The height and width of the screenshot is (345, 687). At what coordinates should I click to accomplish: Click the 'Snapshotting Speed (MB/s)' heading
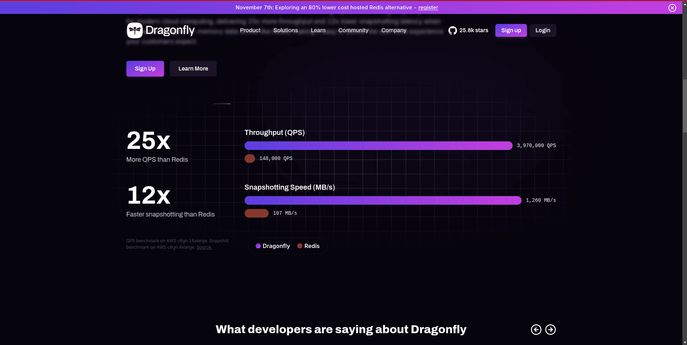pos(289,187)
